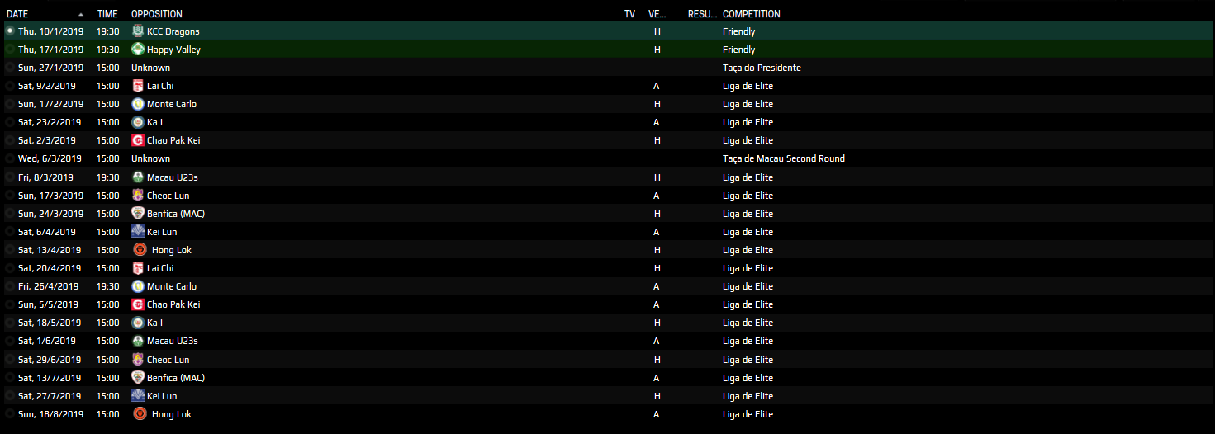Open Benfica (MAC) name on 24/3/2019 row

coord(176,214)
